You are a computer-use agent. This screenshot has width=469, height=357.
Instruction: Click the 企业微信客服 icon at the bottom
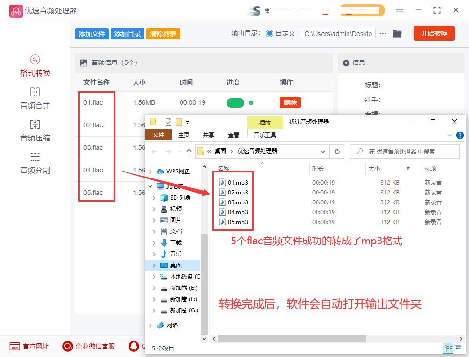pyautogui.click(x=68, y=346)
